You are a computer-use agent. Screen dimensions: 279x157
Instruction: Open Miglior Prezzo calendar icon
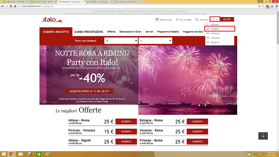pos(157,20)
